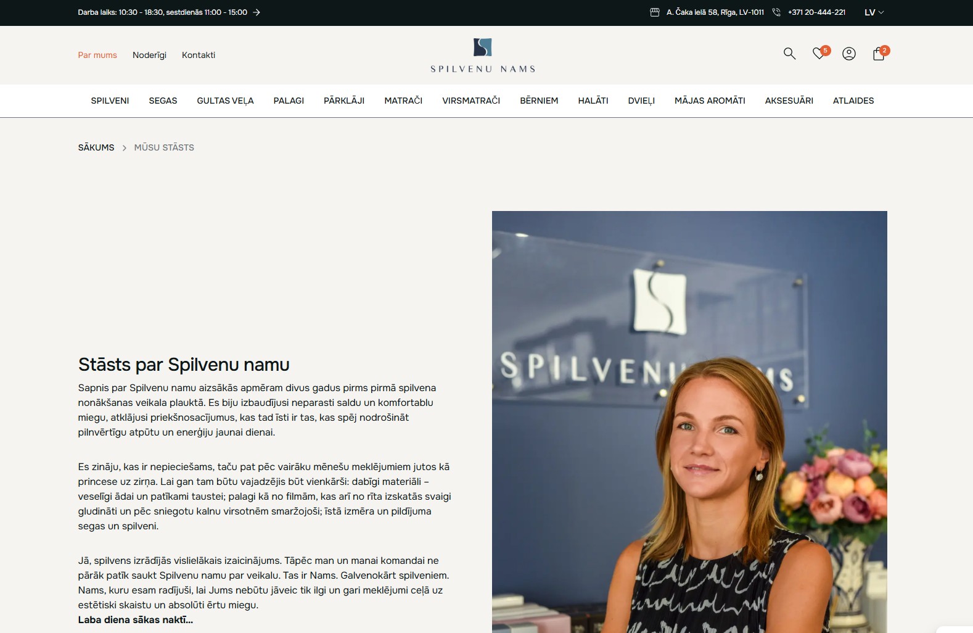Open the SPILVENI category menu
This screenshot has height=633, width=973.
coord(110,101)
